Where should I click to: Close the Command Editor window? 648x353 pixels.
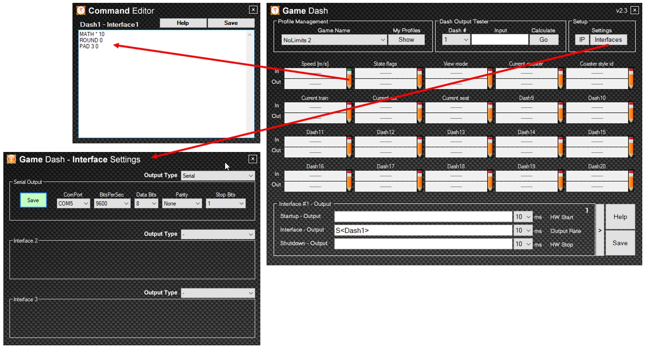pyautogui.click(x=253, y=10)
